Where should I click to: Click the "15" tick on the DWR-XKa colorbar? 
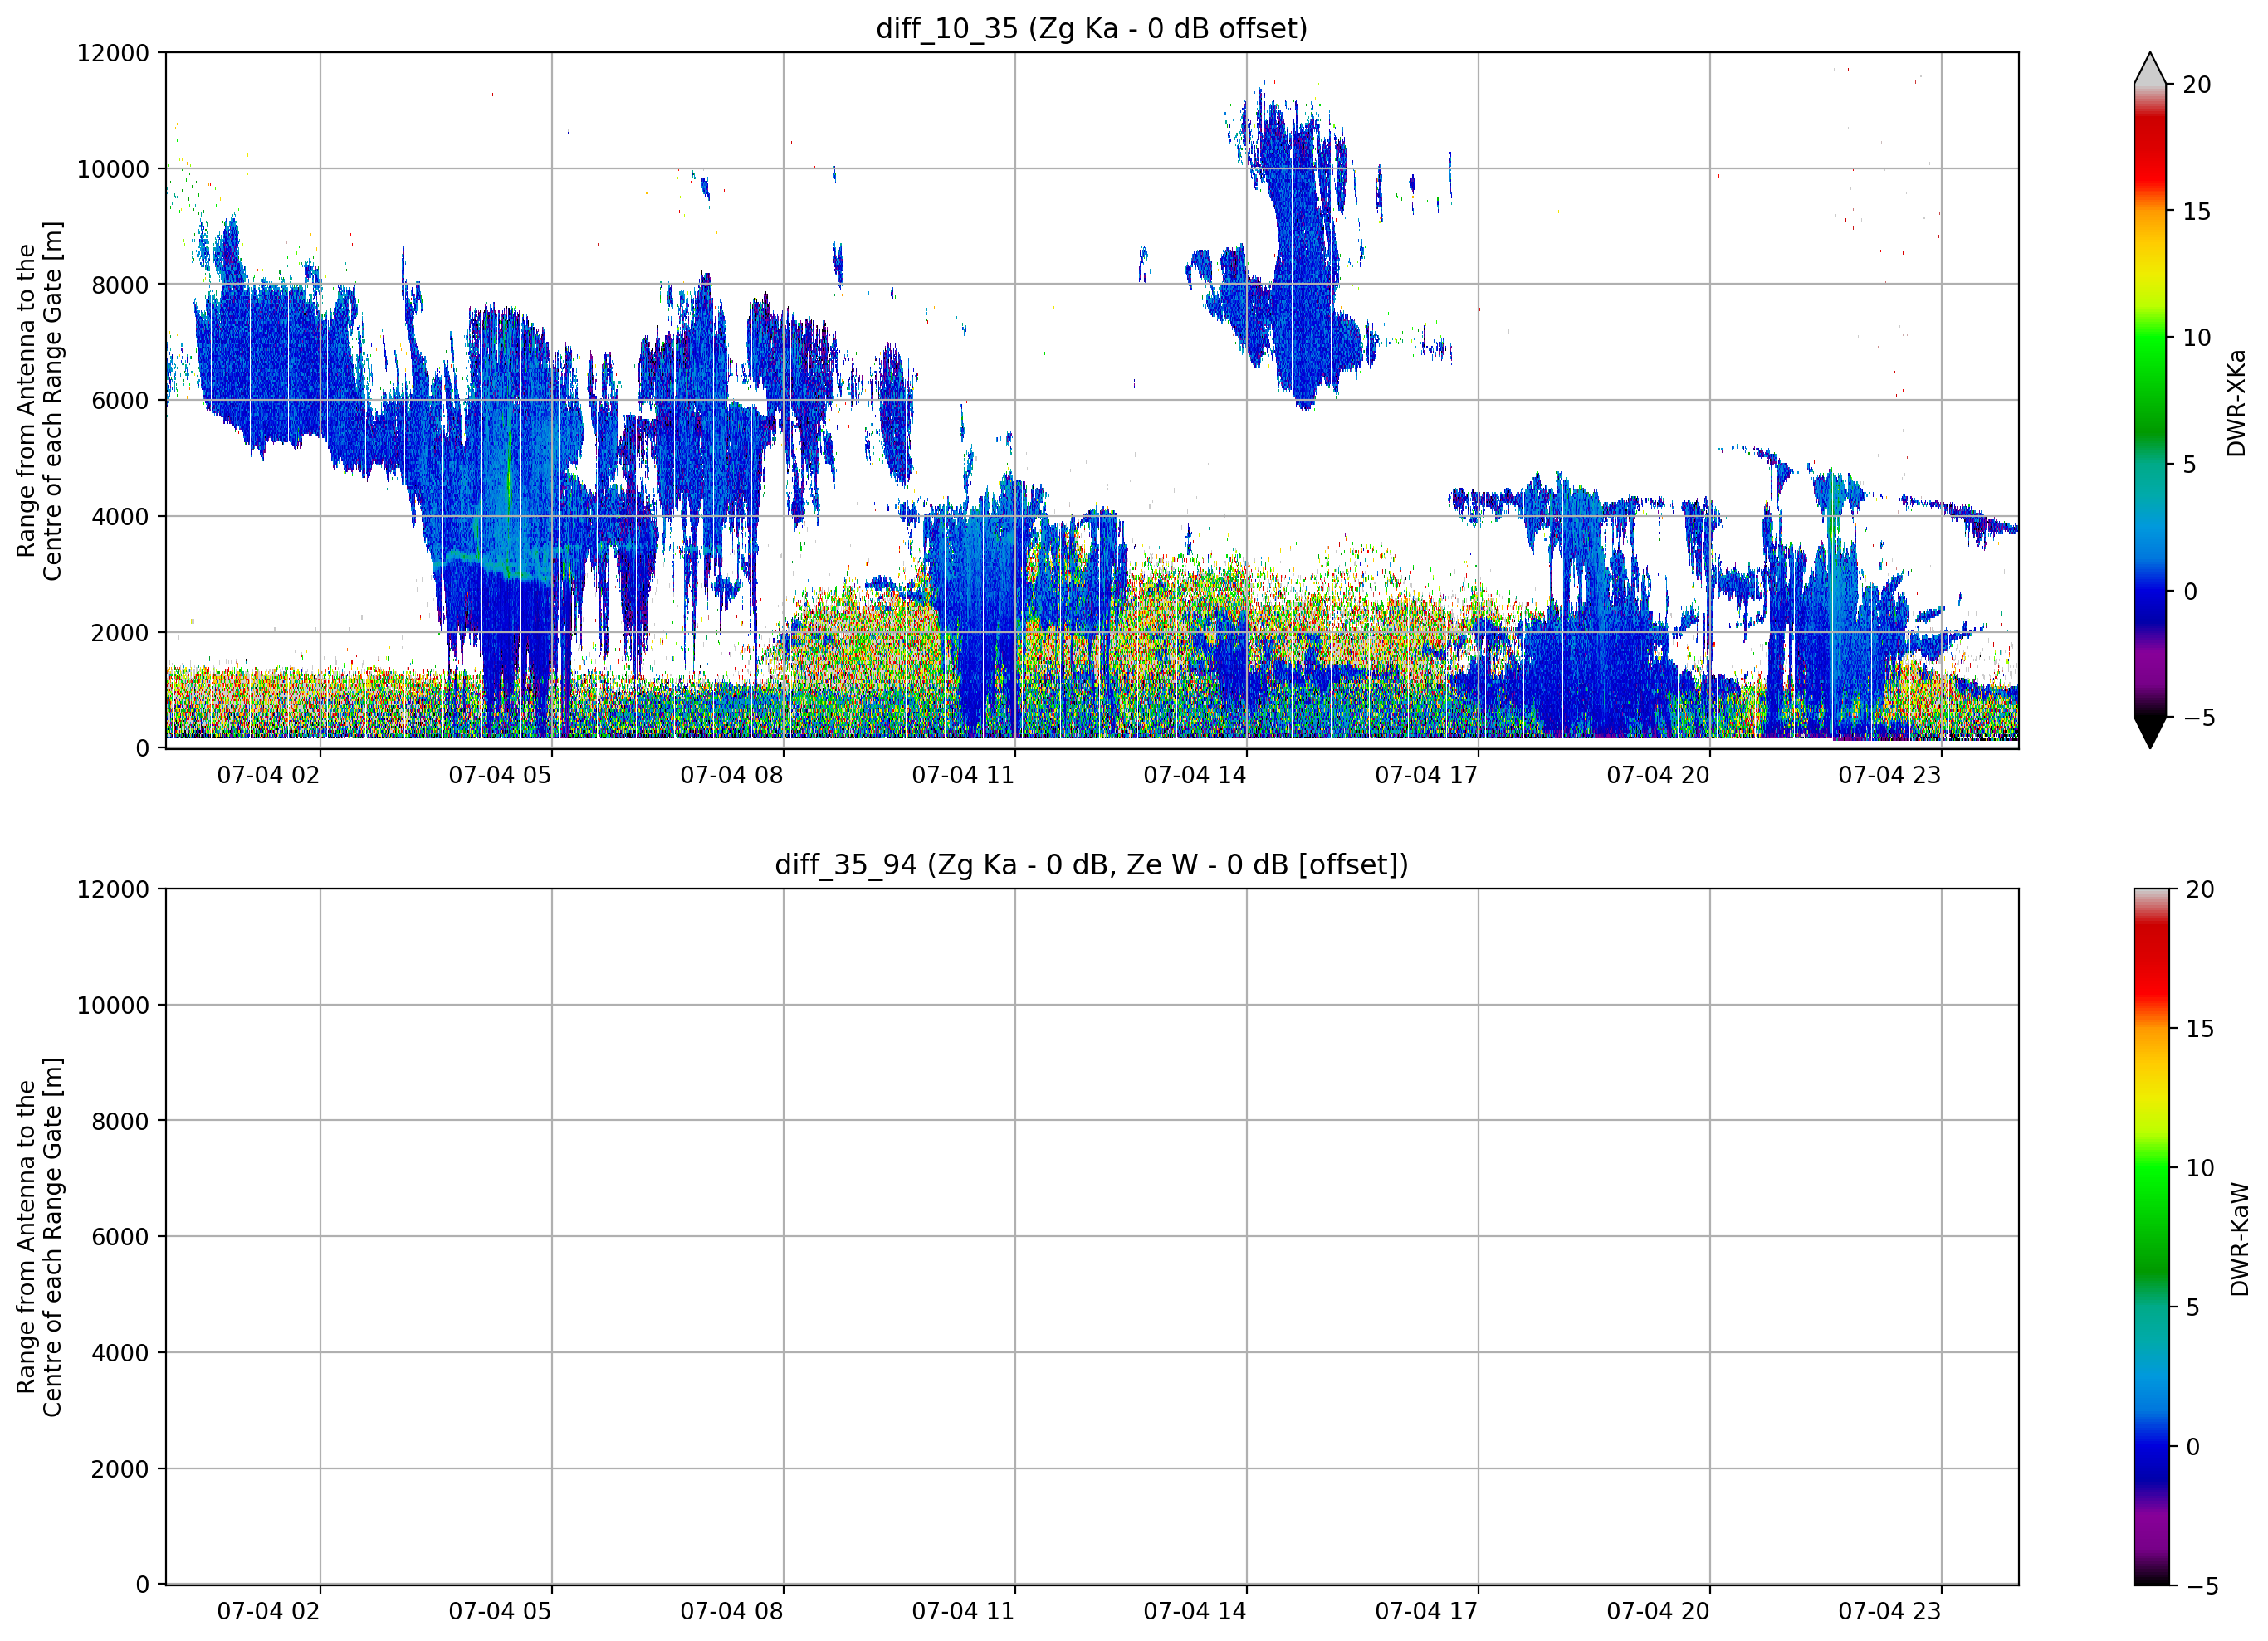point(2196,212)
